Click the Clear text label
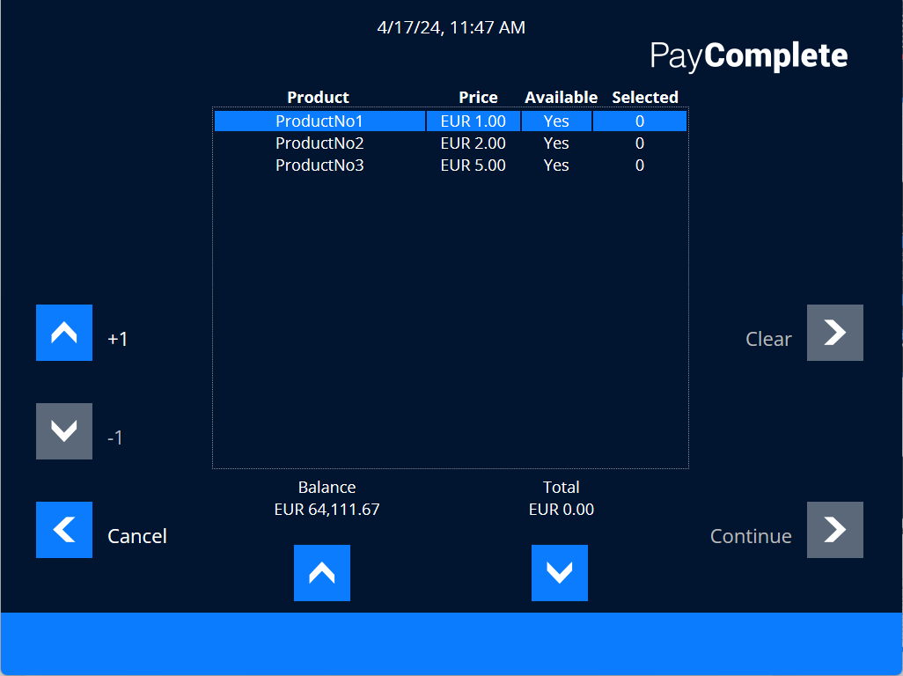This screenshot has height=676, width=903. (x=768, y=339)
